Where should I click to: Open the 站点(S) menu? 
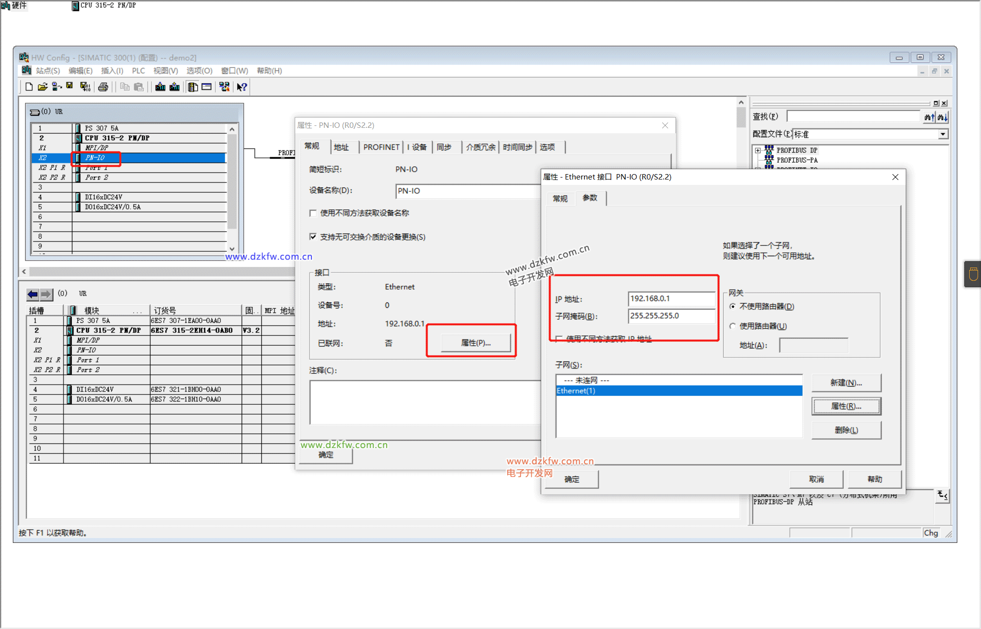coord(48,71)
